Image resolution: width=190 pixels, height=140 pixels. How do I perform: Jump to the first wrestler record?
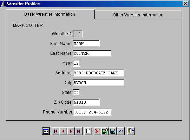click(x=55, y=131)
